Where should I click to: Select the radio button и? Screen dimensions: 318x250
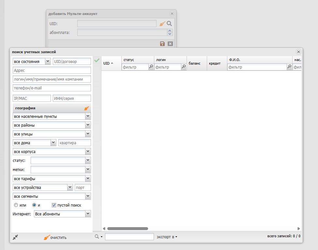(x=34, y=205)
